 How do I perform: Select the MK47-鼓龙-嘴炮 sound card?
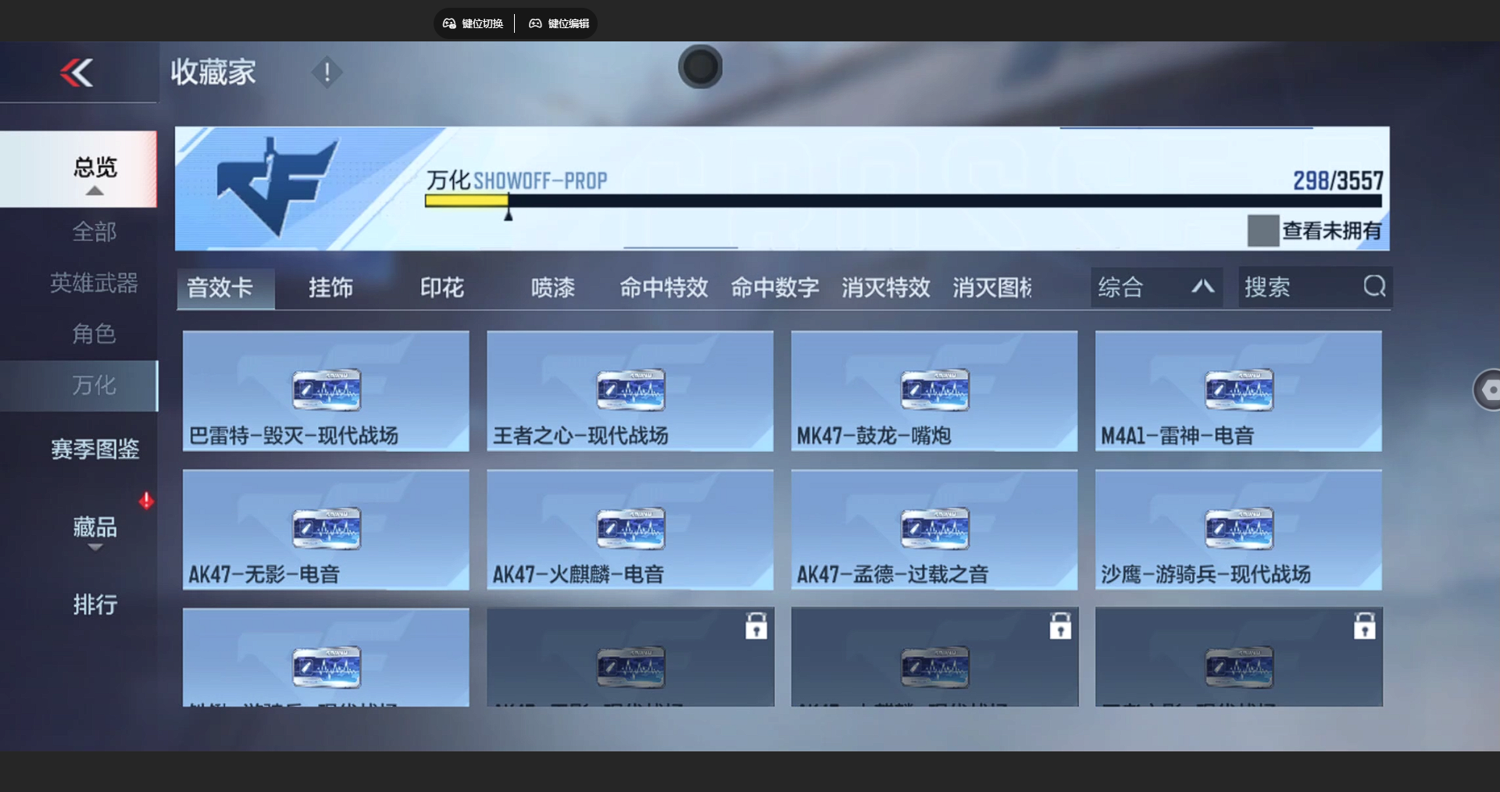tap(934, 391)
